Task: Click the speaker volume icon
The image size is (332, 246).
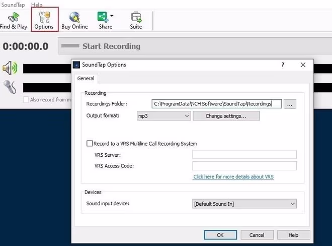Action: tap(10, 68)
